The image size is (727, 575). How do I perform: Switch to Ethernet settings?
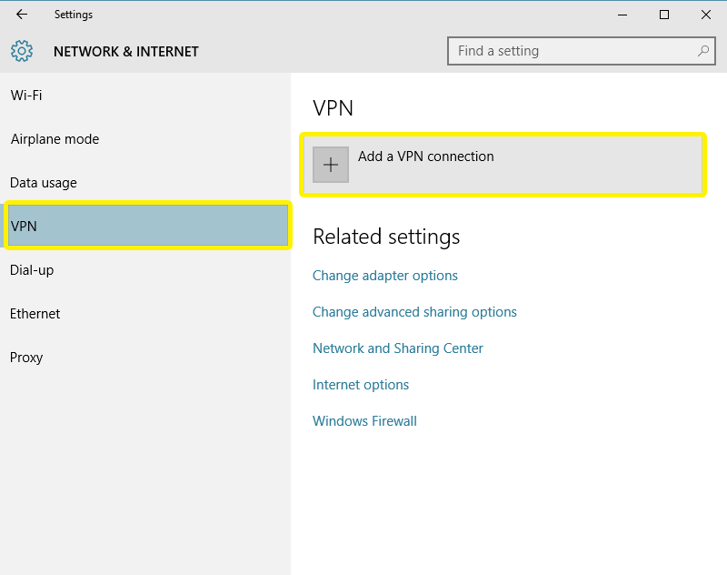tap(145, 313)
